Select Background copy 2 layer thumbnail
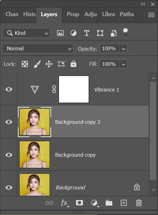 click(35, 122)
